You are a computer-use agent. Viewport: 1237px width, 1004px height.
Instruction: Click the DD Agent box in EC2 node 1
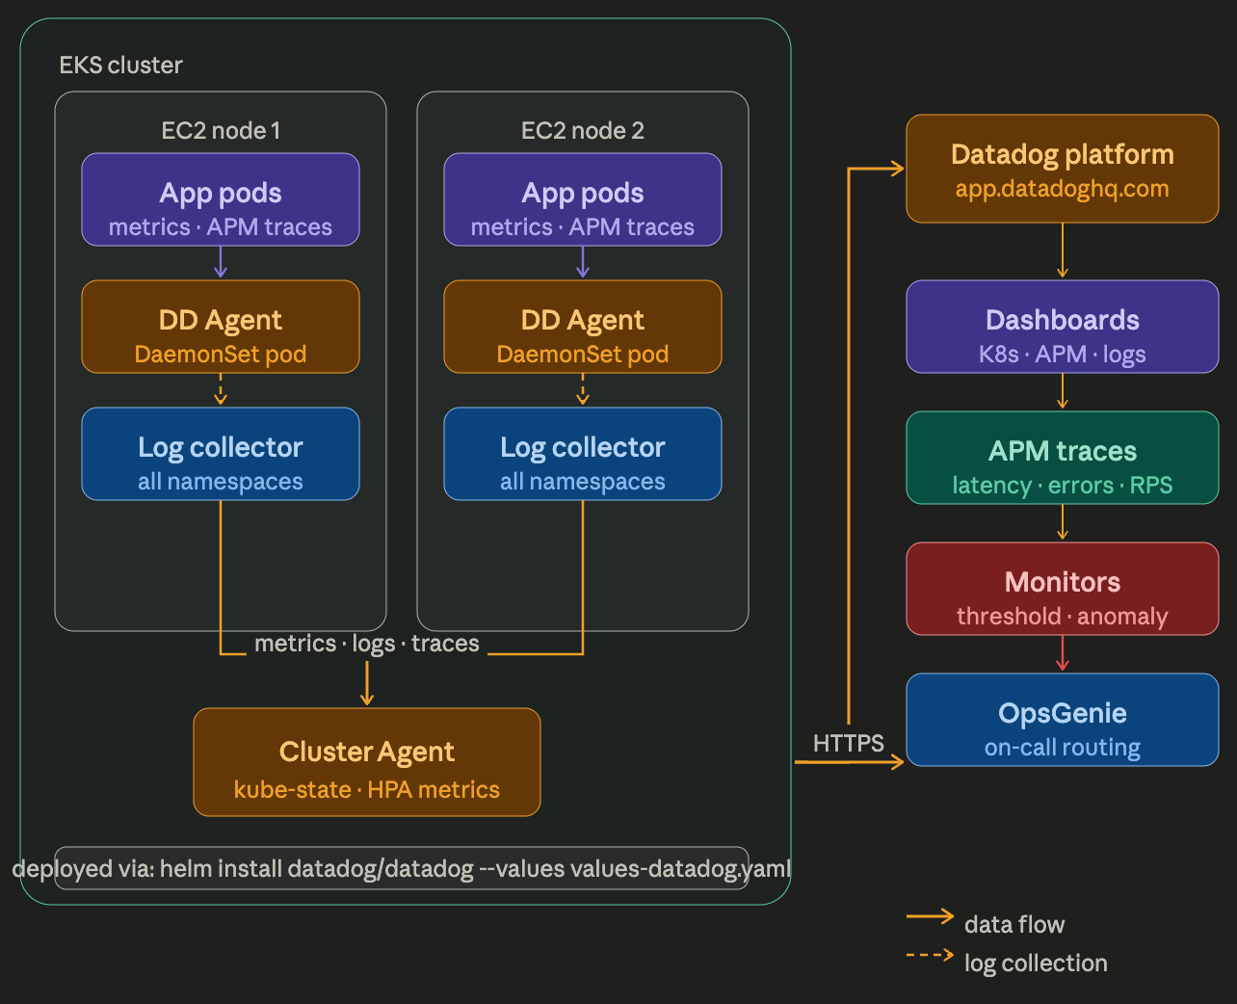(221, 327)
